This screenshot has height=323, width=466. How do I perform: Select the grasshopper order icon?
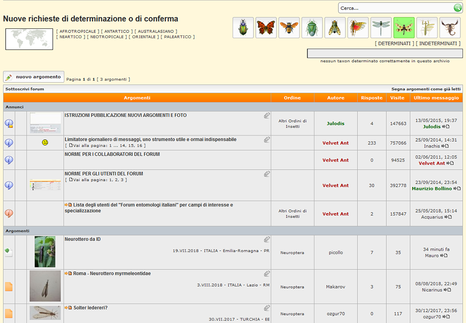358,28
